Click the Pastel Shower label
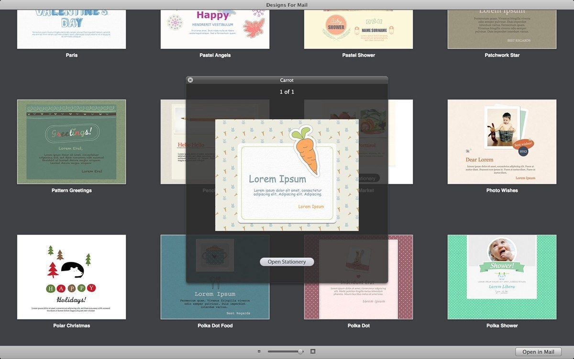 [x=359, y=55]
